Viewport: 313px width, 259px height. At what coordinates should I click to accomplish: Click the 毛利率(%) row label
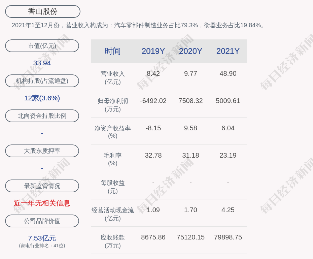[x=113, y=159]
